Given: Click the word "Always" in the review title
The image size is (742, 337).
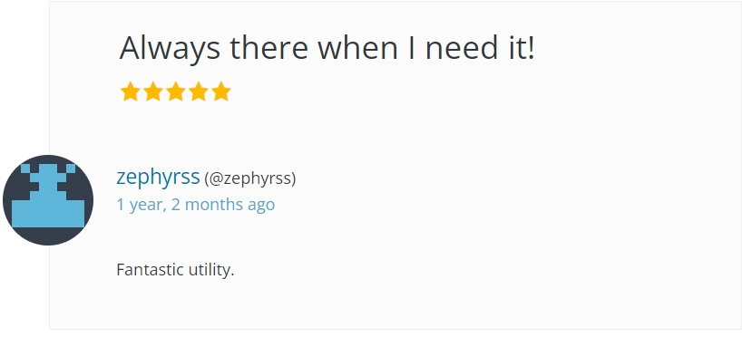Looking at the screenshot, I should pos(170,49).
